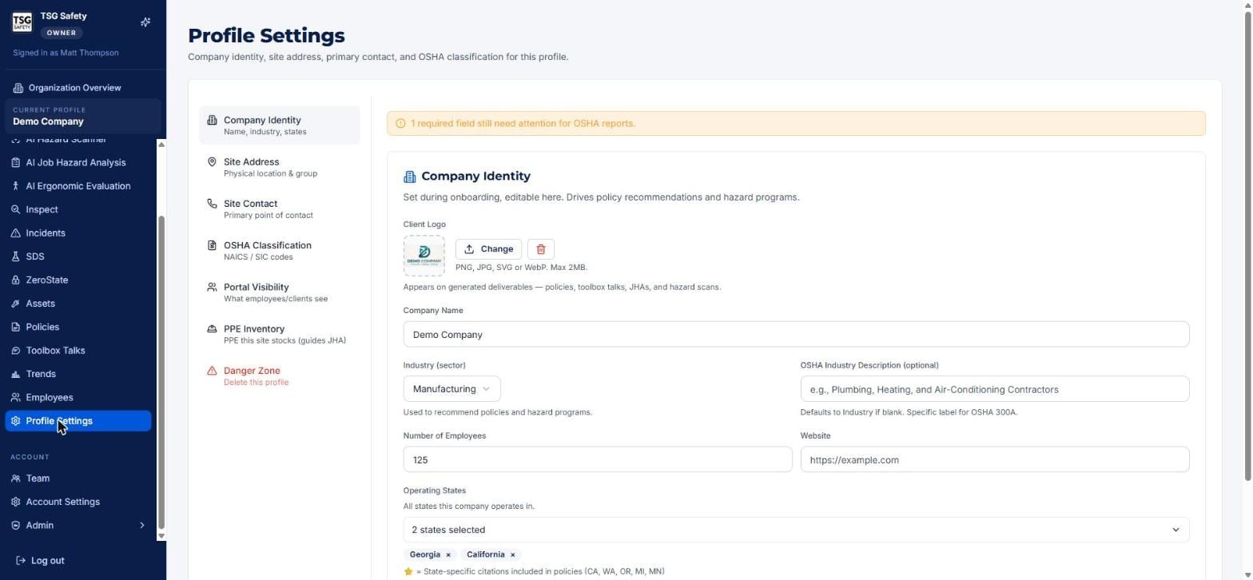This screenshot has width=1253, height=580.
Task: Select the Site Address tab
Action: (280, 167)
